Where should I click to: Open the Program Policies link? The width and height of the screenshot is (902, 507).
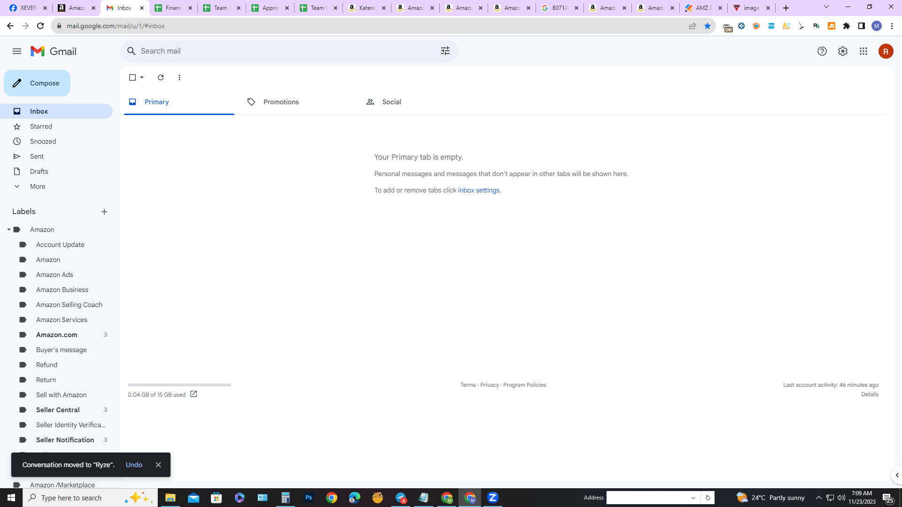(x=524, y=385)
